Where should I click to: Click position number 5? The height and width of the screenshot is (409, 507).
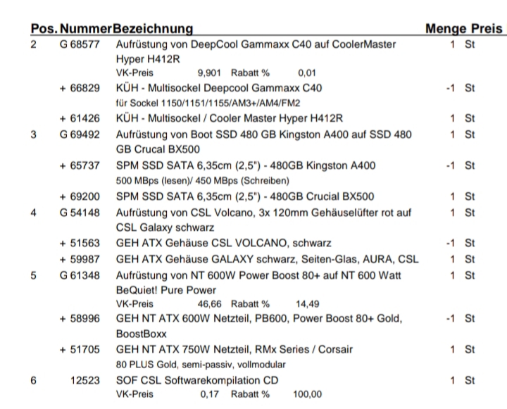pos(33,275)
